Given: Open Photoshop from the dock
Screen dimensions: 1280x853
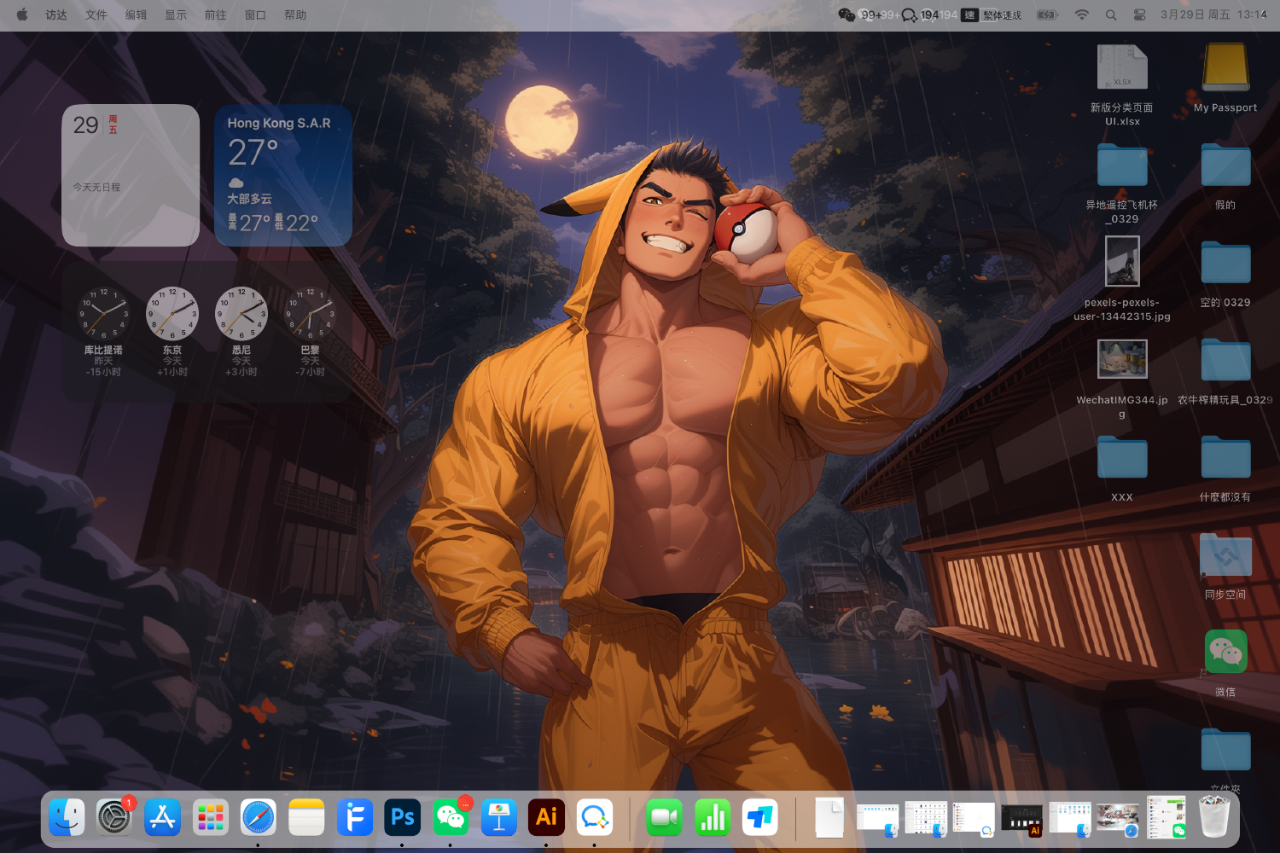Looking at the screenshot, I should (x=403, y=818).
